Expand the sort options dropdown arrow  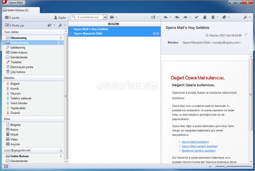click(158, 17)
